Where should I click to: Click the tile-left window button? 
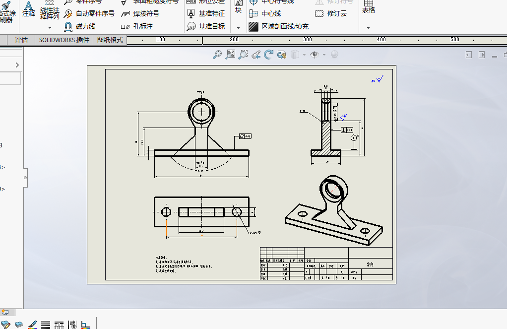468,55
